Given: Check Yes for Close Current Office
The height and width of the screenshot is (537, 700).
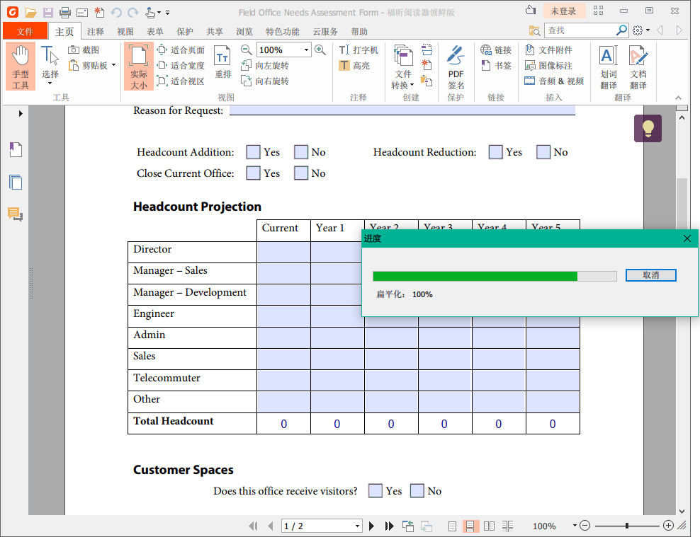Looking at the screenshot, I should tap(253, 173).
